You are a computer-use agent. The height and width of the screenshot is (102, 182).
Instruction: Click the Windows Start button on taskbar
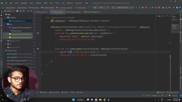(x=73, y=100)
